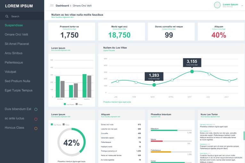The image size is (245, 163).
Task: Click Venenatis sapien list row
Action: click(x=121, y=138)
